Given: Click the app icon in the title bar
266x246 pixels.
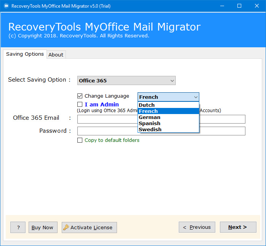Looking at the screenshot, I should (6, 6).
